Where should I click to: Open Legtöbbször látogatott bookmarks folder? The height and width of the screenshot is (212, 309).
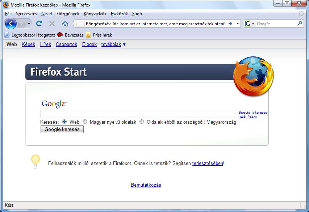pyautogui.click(x=30, y=35)
